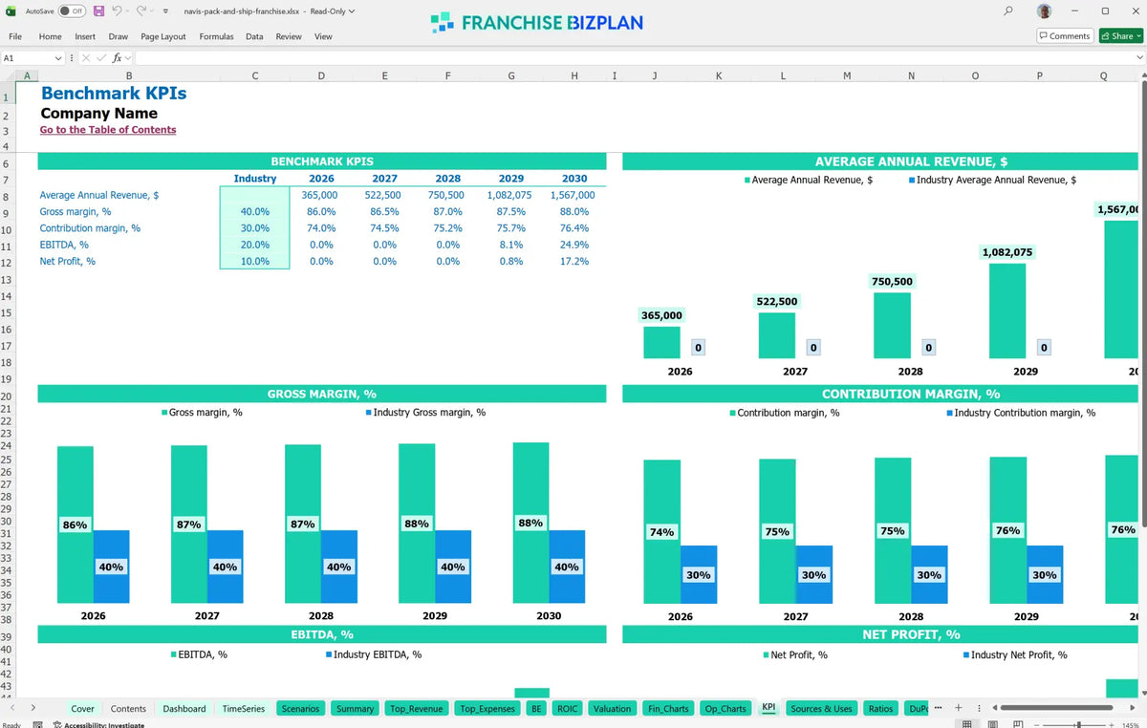Switch to the Cover sheet tab
The width and height of the screenshot is (1147, 728).
pos(83,709)
